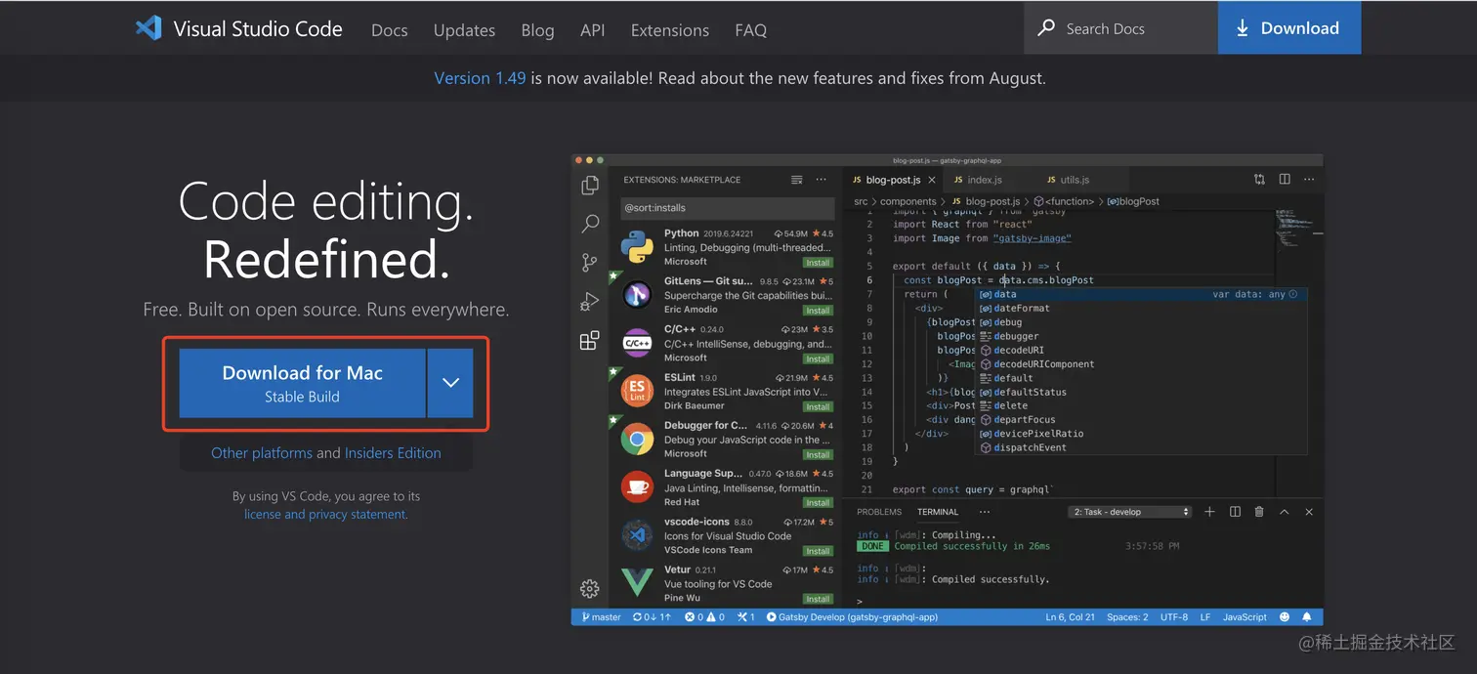This screenshot has height=674, width=1477.
Task: Click the notifications bell in the status bar
Action: (x=1307, y=617)
